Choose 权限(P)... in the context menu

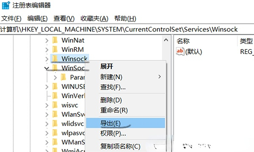pos(125,133)
